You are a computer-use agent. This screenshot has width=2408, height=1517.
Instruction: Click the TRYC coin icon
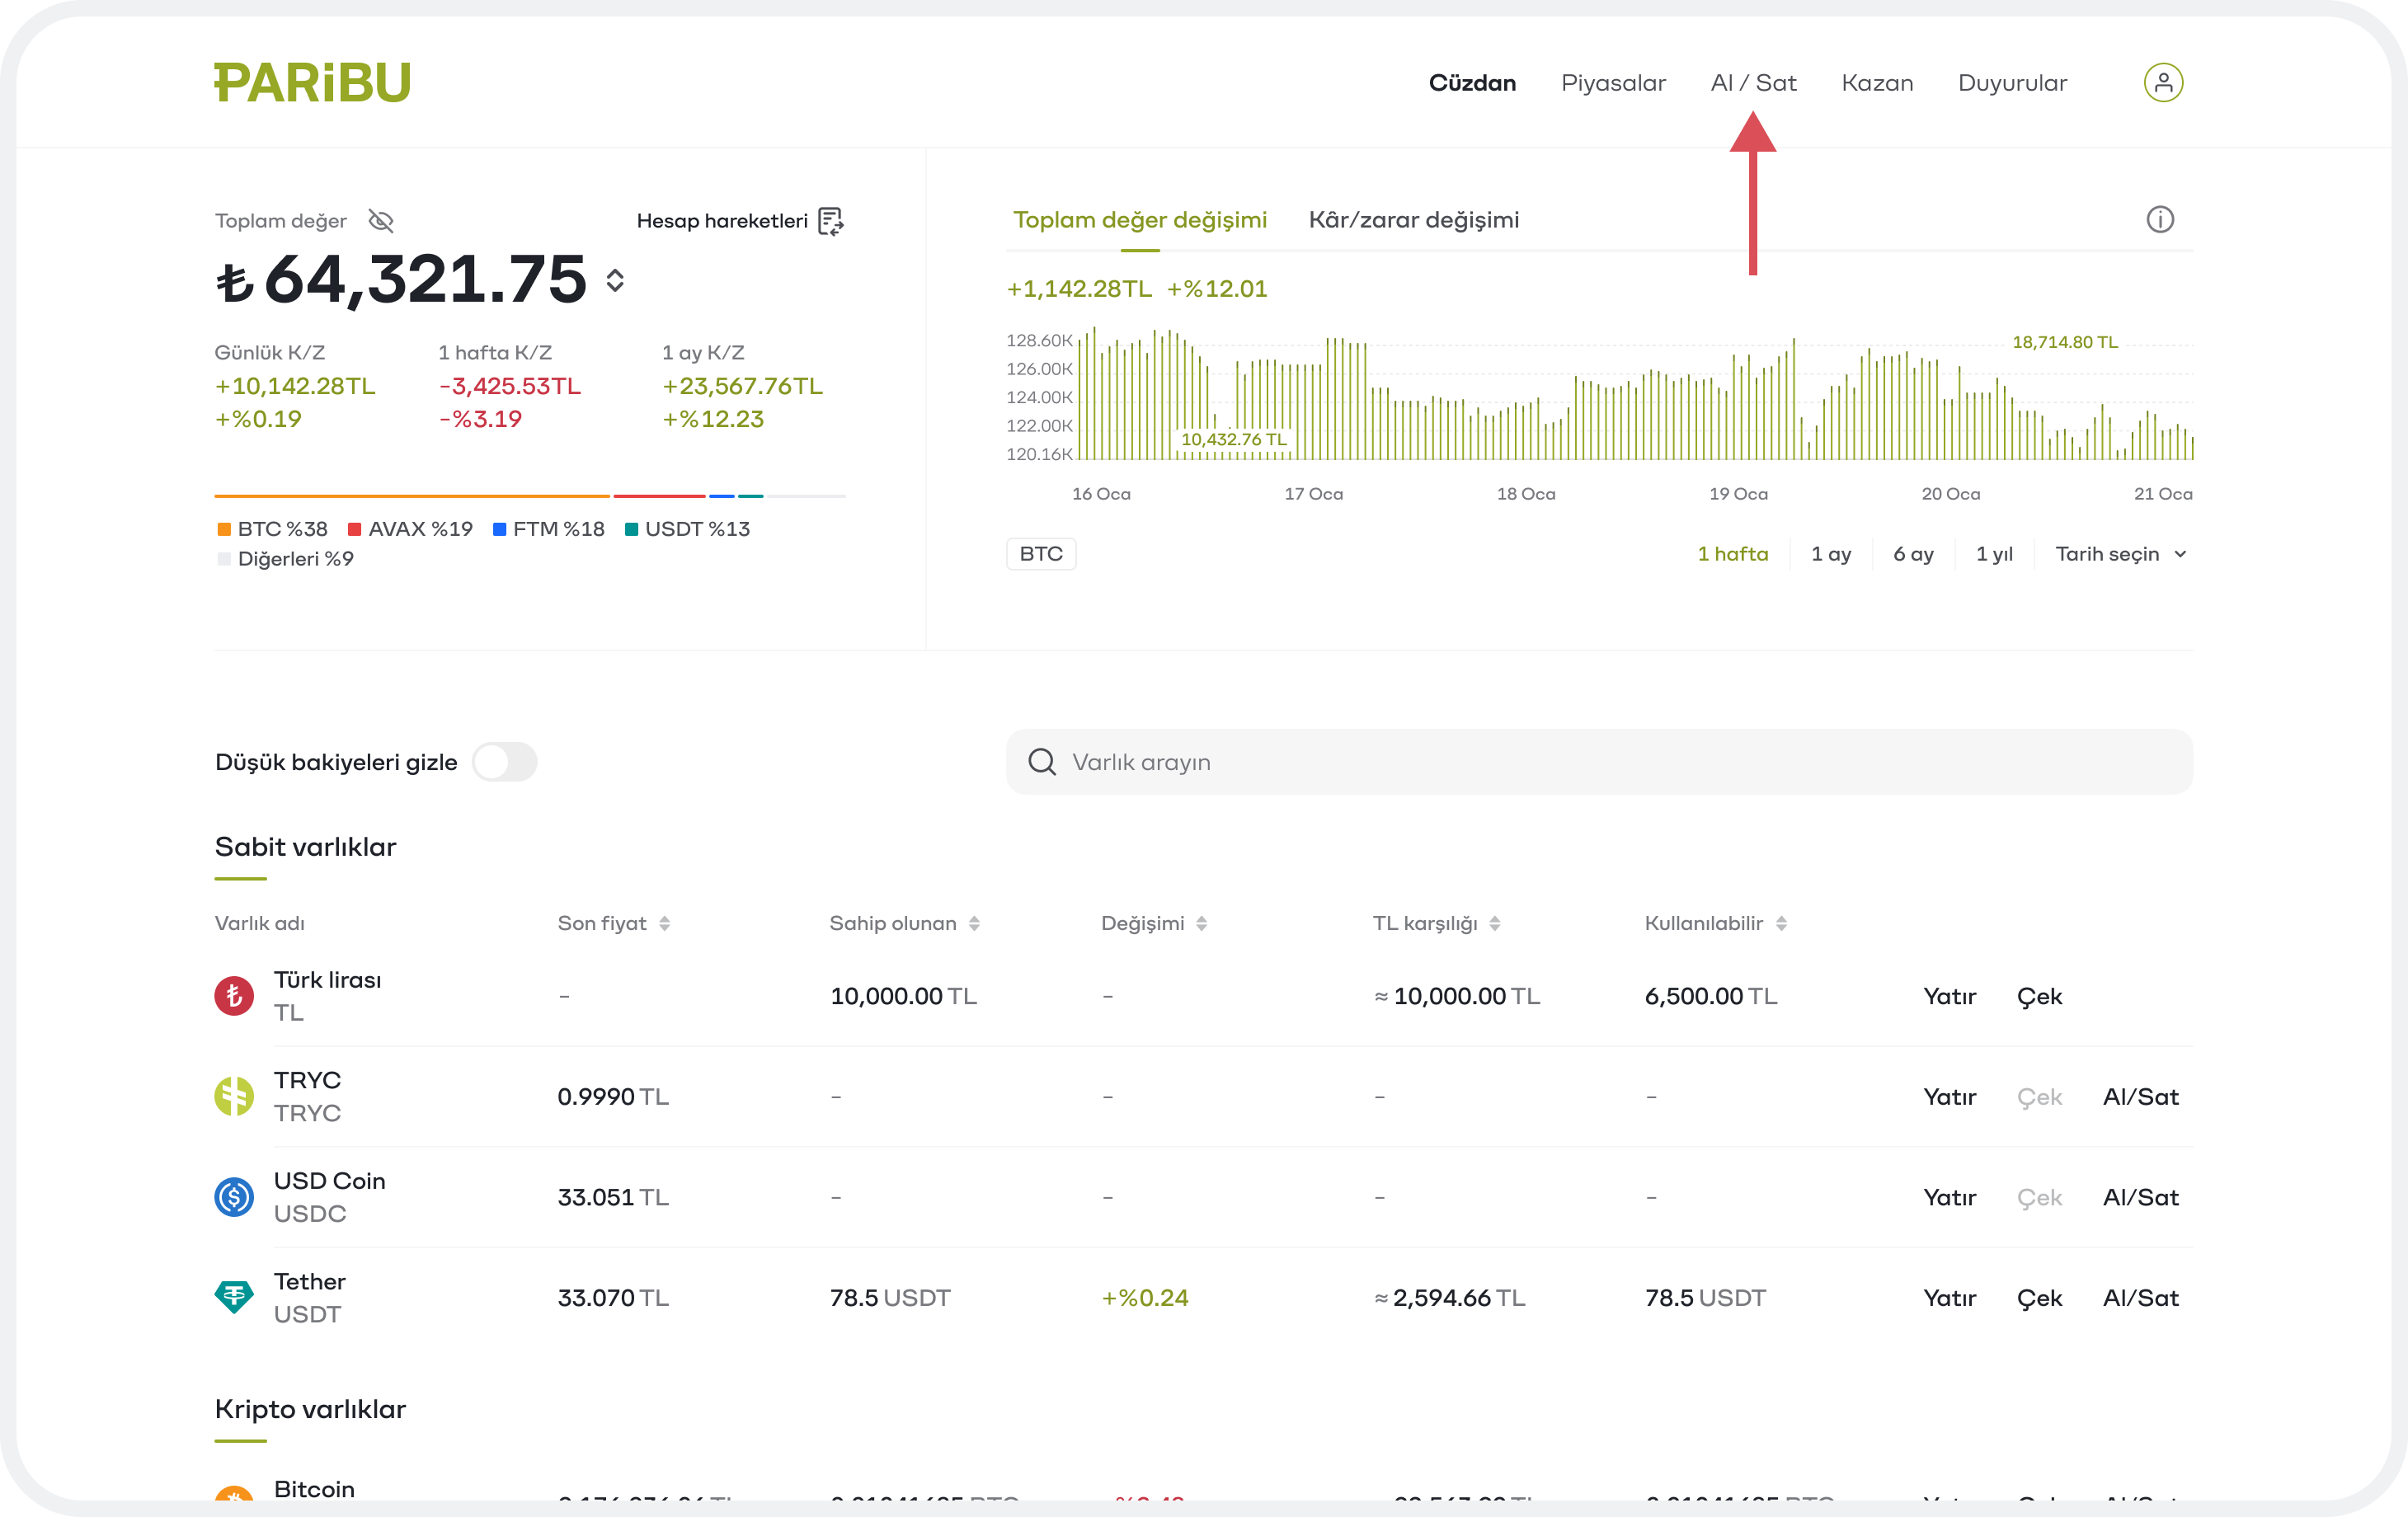234,1096
